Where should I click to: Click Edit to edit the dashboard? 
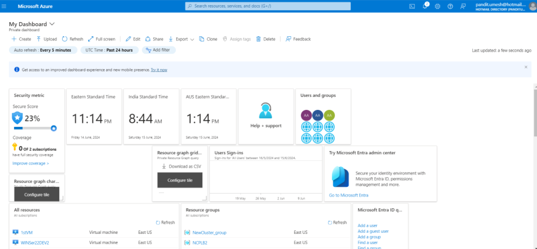pos(133,39)
